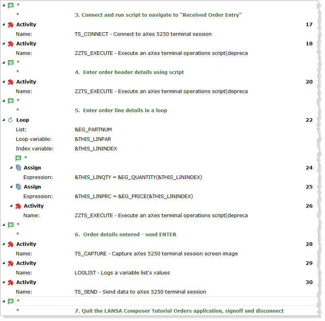Click the red Activity icon on line 17
Image resolution: width=325 pixels, height=321 pixels.
[11, 25]
